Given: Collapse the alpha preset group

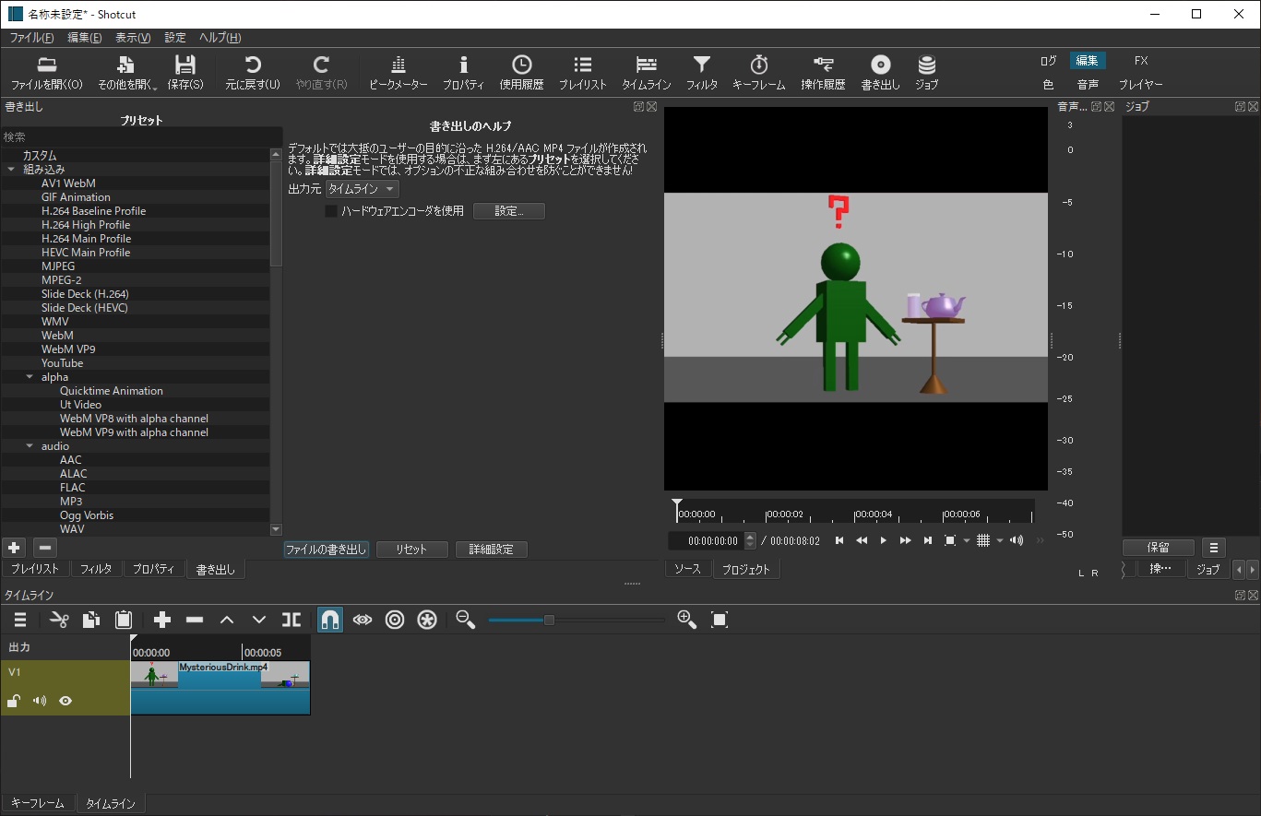Looking at the screenshot, I should (30, 377).
